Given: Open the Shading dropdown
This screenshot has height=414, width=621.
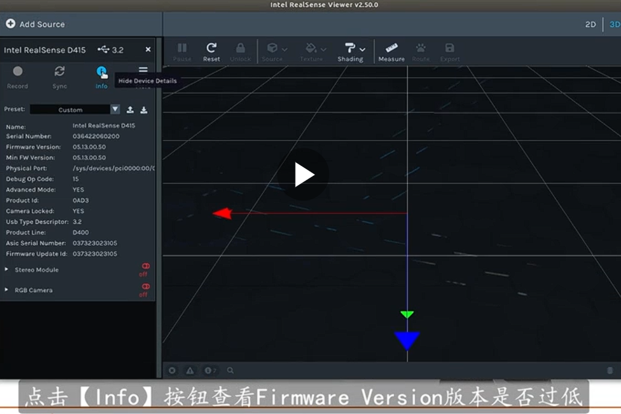Looking at the screenshot, I should (x=351, y=52).
